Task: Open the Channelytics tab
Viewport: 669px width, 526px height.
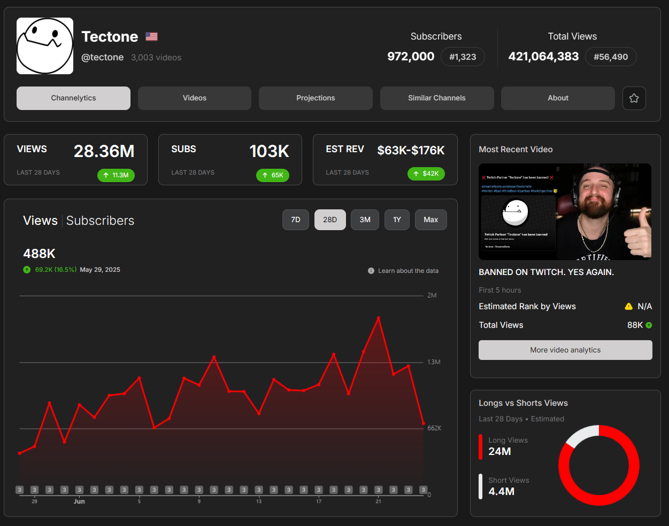Action: (x=73, y=98)
